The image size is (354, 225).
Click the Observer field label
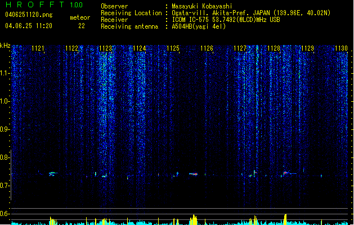[114, 6]
